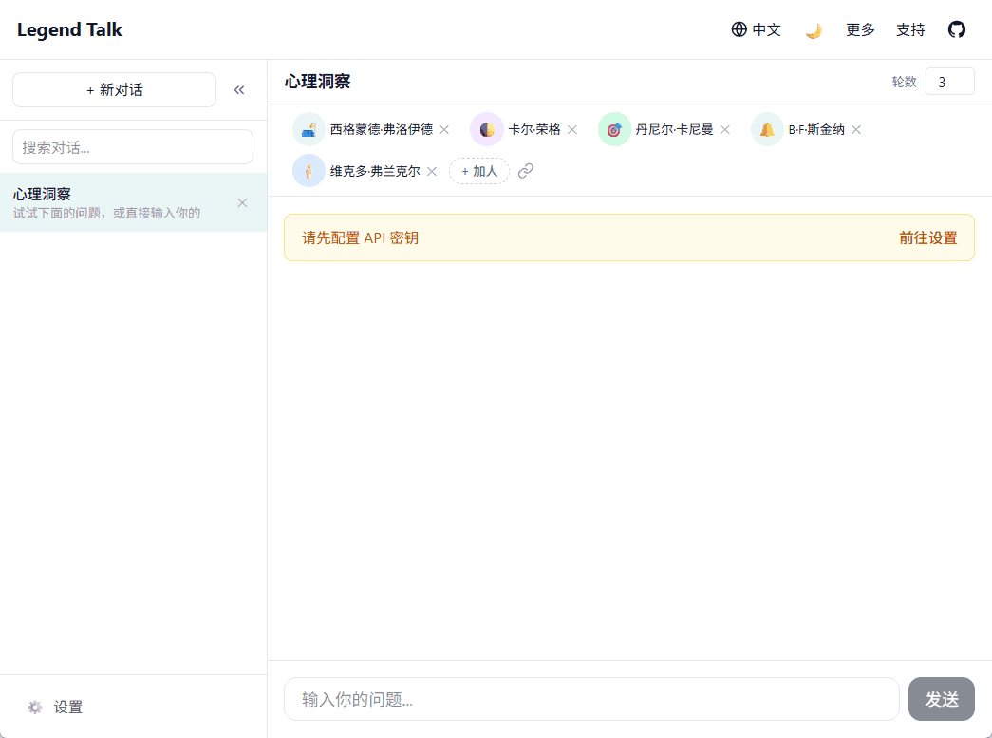This screenshot has height=738, width=992.
Task: Click the 卡尔·荣格 avatar icon
Action: click(x=486, y=129)
